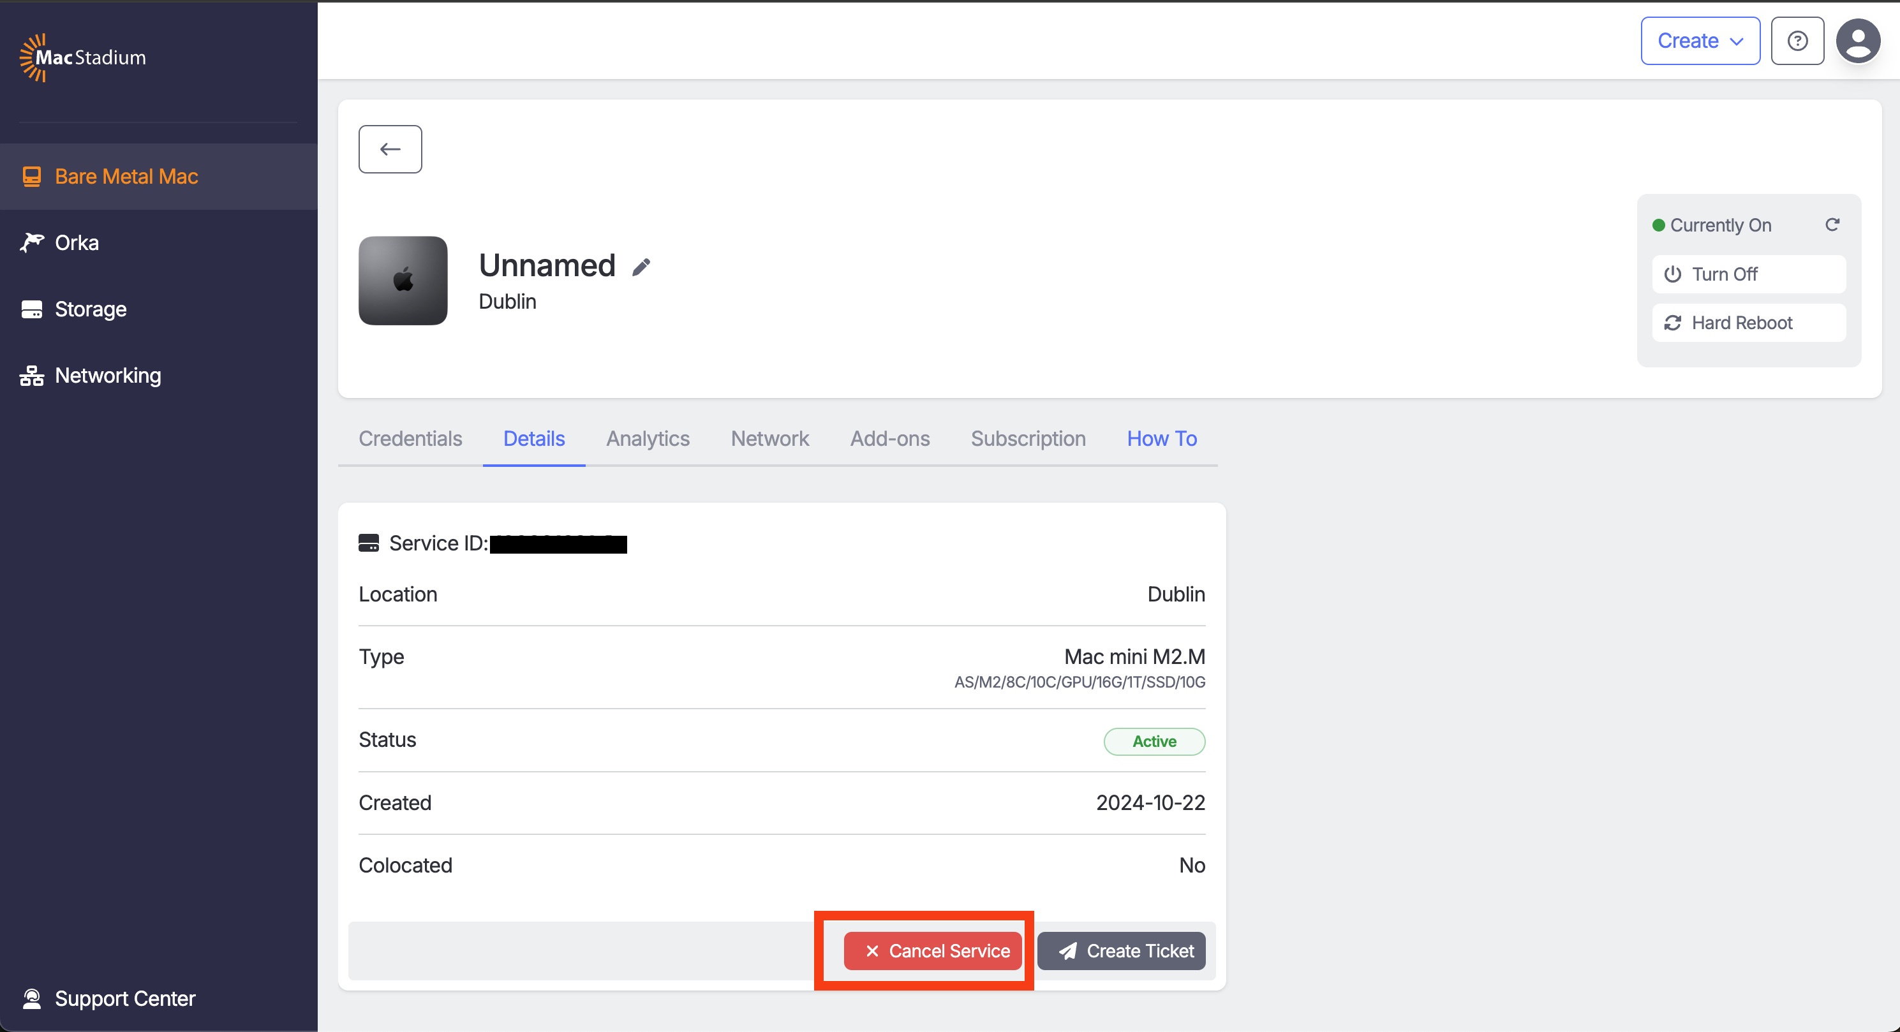The height and width of the screenshot is (1032, 1900).
Task: Go back using the left arrow button
Action: pyautogui.click(x=390, y=149)
